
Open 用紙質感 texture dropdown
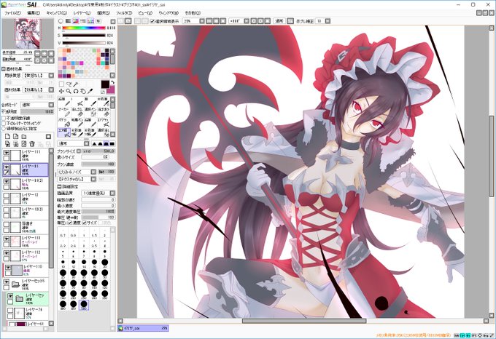51,76
